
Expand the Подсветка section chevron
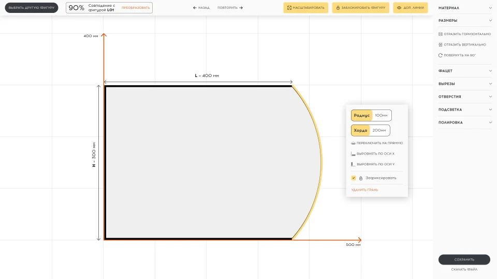click(x=490, y=110)
